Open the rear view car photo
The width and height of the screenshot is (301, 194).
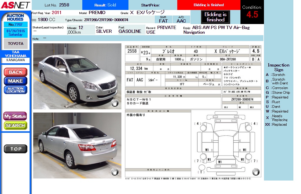(77, 145)
